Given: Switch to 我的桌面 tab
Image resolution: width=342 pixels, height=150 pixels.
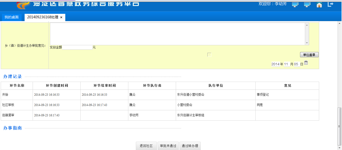Looking at the screenshot, I should pos(12,17).
